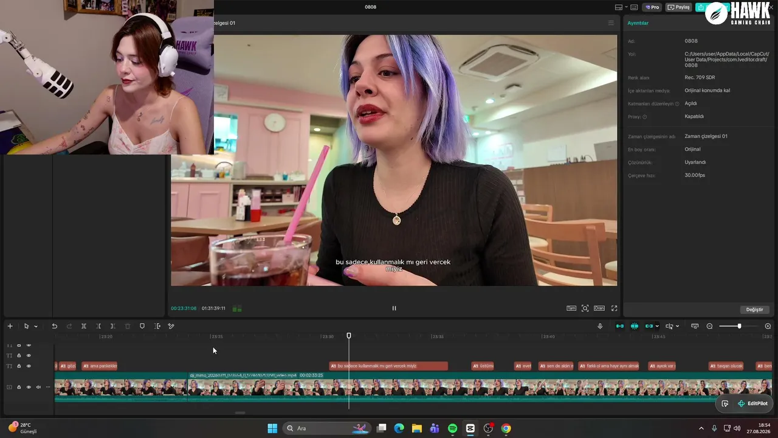Zoom in the timeline with plus icon
Image resolution: width=778 pixels, height=438 pixels.
[768, 326]
